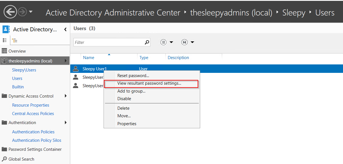Choose "Properties" in the context menu
This screenshot has height=164, width=343.
click(x=127, y=123)
